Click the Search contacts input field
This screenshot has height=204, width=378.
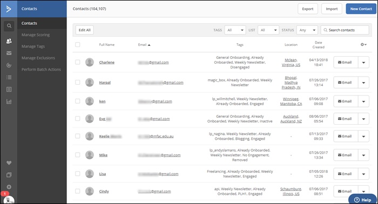pyautogui.click(x=345, y=30)
